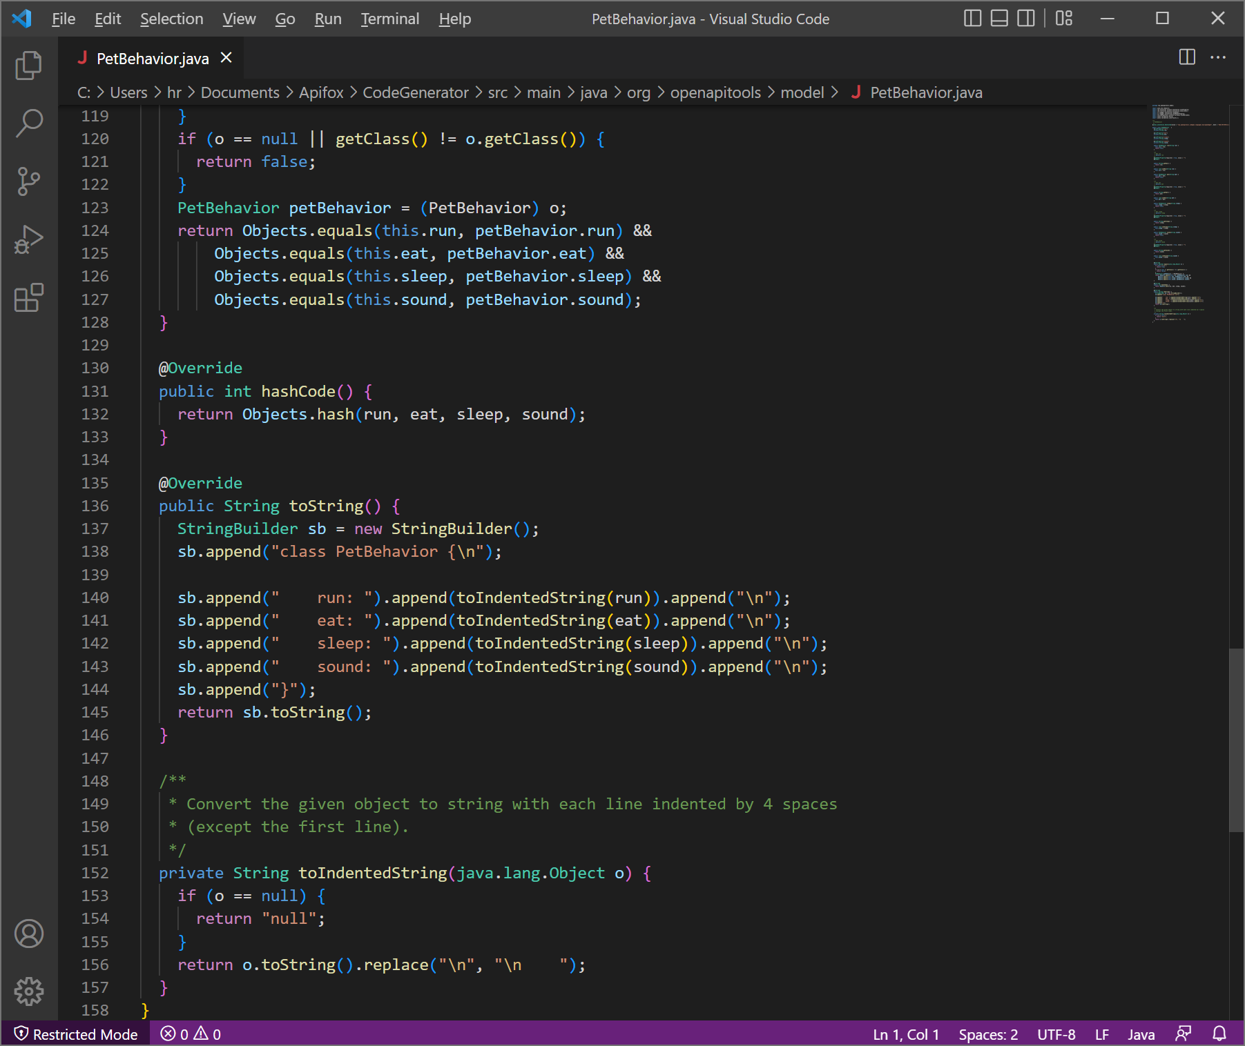This screenshot has height=1046, width=1245.
Task: Select language mode Java
Action: click(1141, 1034)
